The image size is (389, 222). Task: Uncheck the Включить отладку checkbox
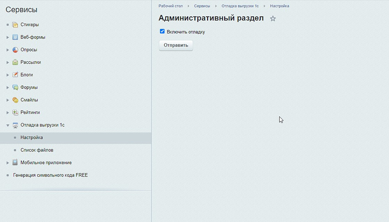point(162,31)
